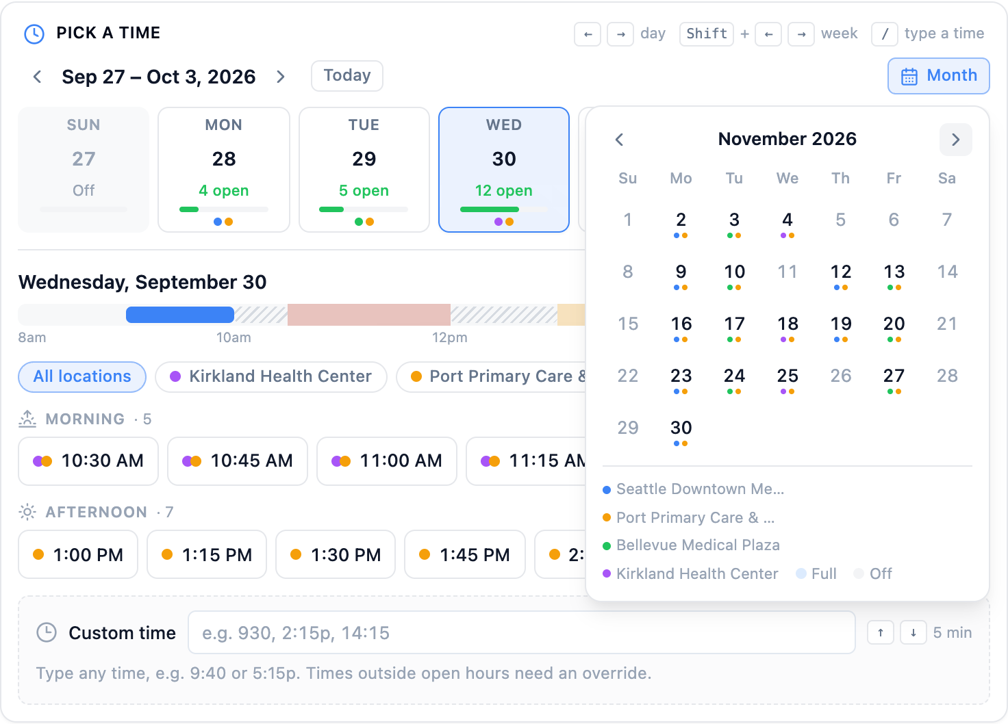Click the Pick a Time clock icon
This screenshot has width=1008, height=724.
(x=34, y=34)
